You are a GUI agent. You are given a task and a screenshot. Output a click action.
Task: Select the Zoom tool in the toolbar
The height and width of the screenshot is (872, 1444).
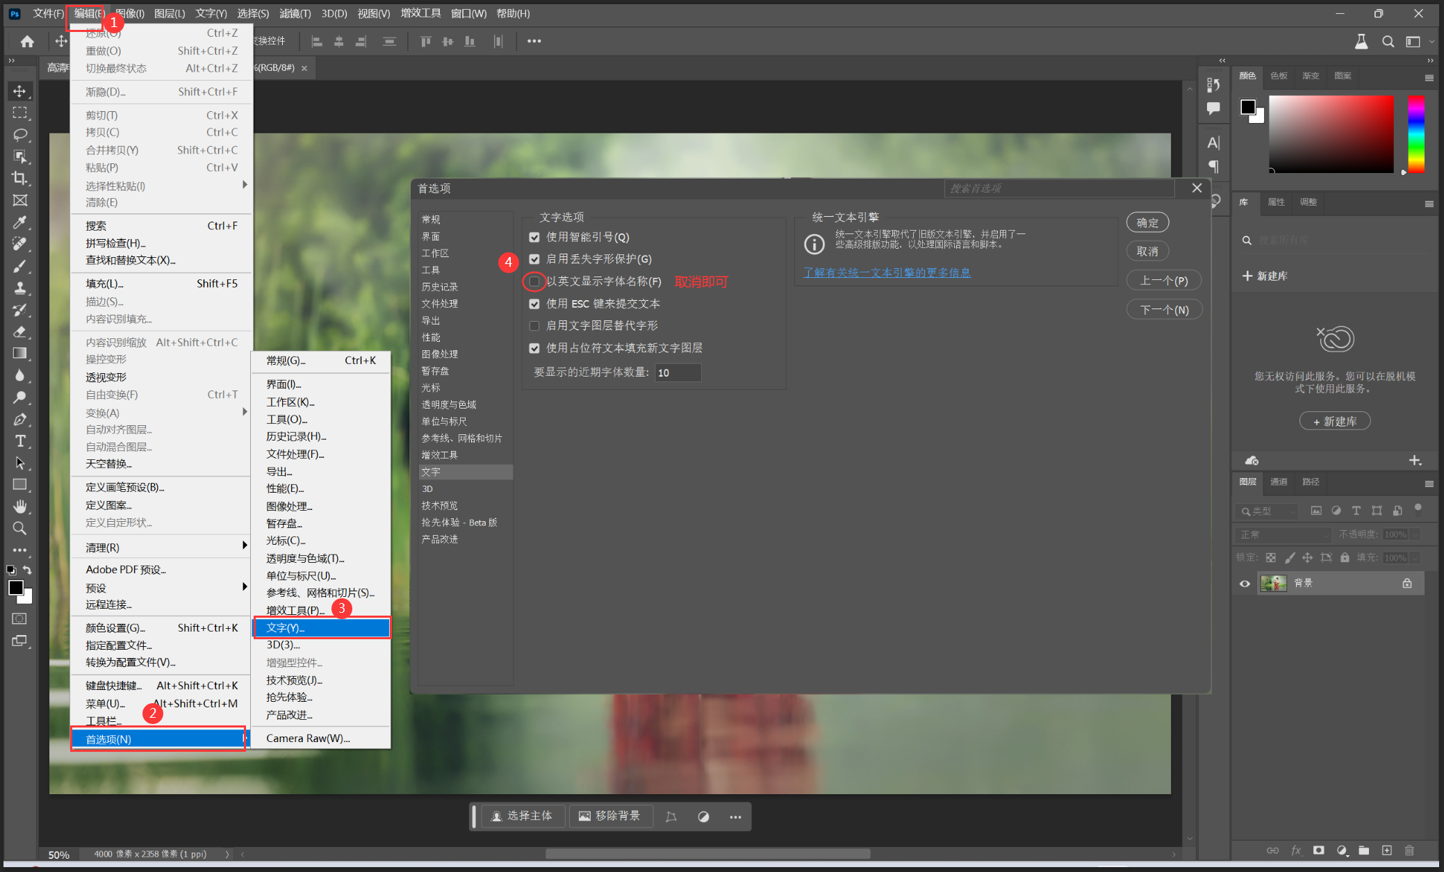click(19, 528)
